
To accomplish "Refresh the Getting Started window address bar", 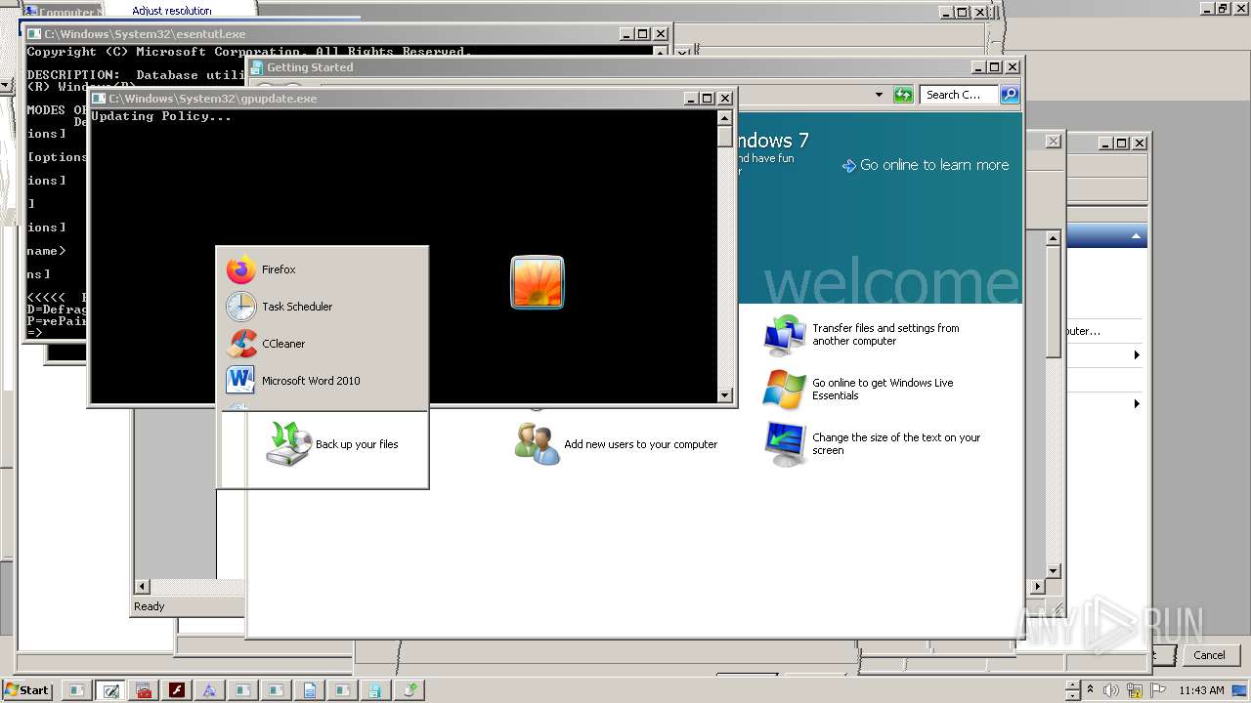I will point(903,95).
